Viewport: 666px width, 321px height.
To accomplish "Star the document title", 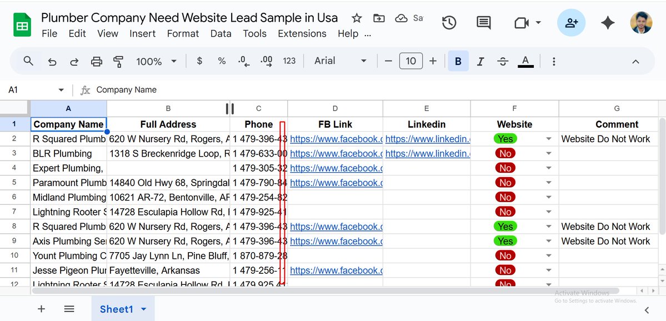I will [x=357, y=18].
